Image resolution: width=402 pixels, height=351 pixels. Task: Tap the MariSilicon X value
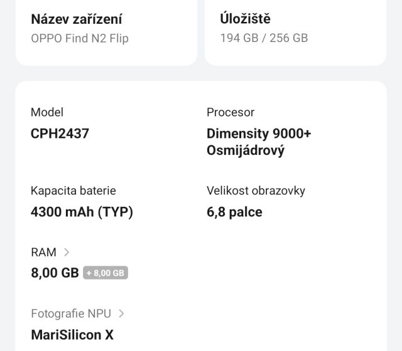click(72, 335)
